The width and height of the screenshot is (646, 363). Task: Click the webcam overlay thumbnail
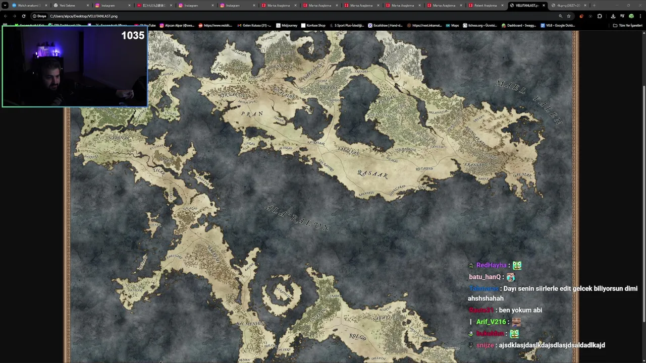click(75, 67)
